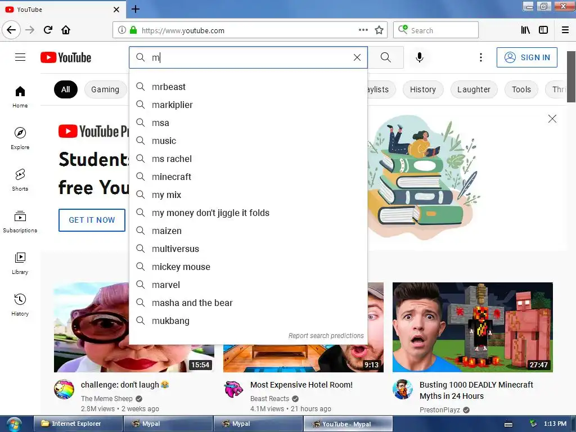Image resolution: width=576 pixels, height=432 pixels.
Task: Start voice search with the microphone
Action: point(420,57)
